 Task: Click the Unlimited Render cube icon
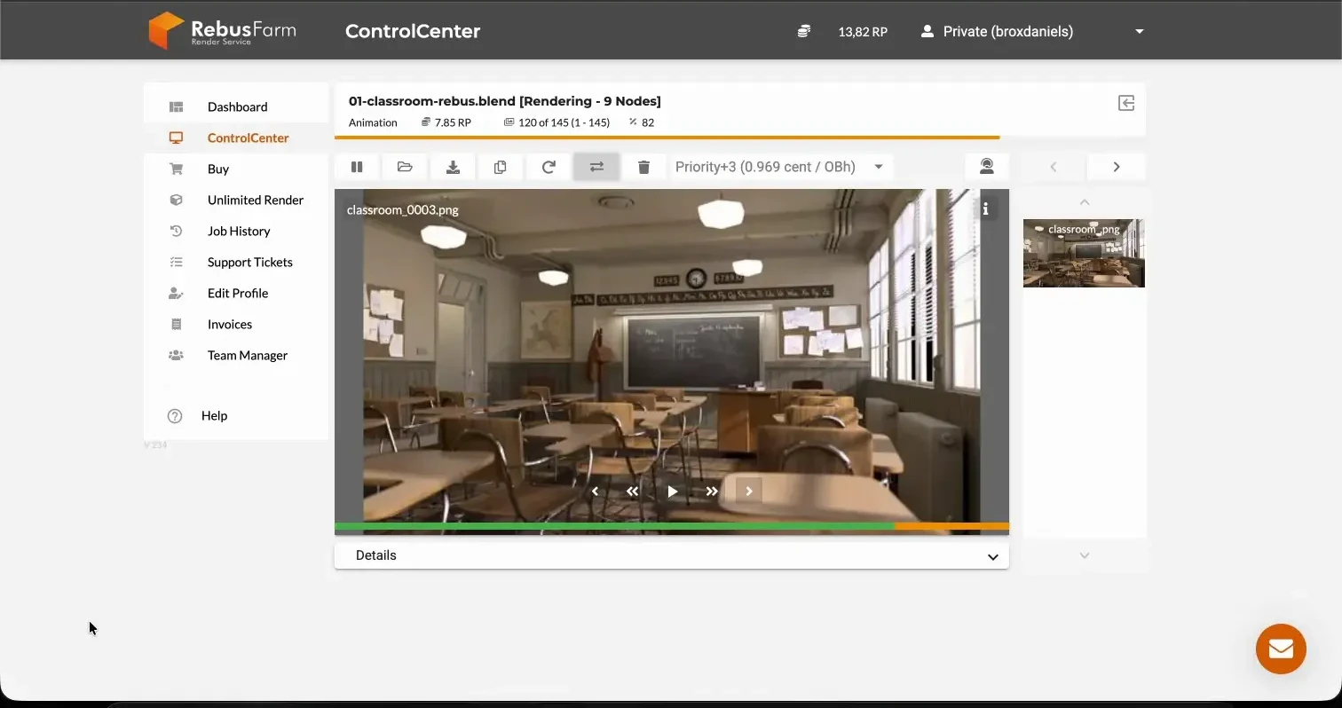point(176,200)
